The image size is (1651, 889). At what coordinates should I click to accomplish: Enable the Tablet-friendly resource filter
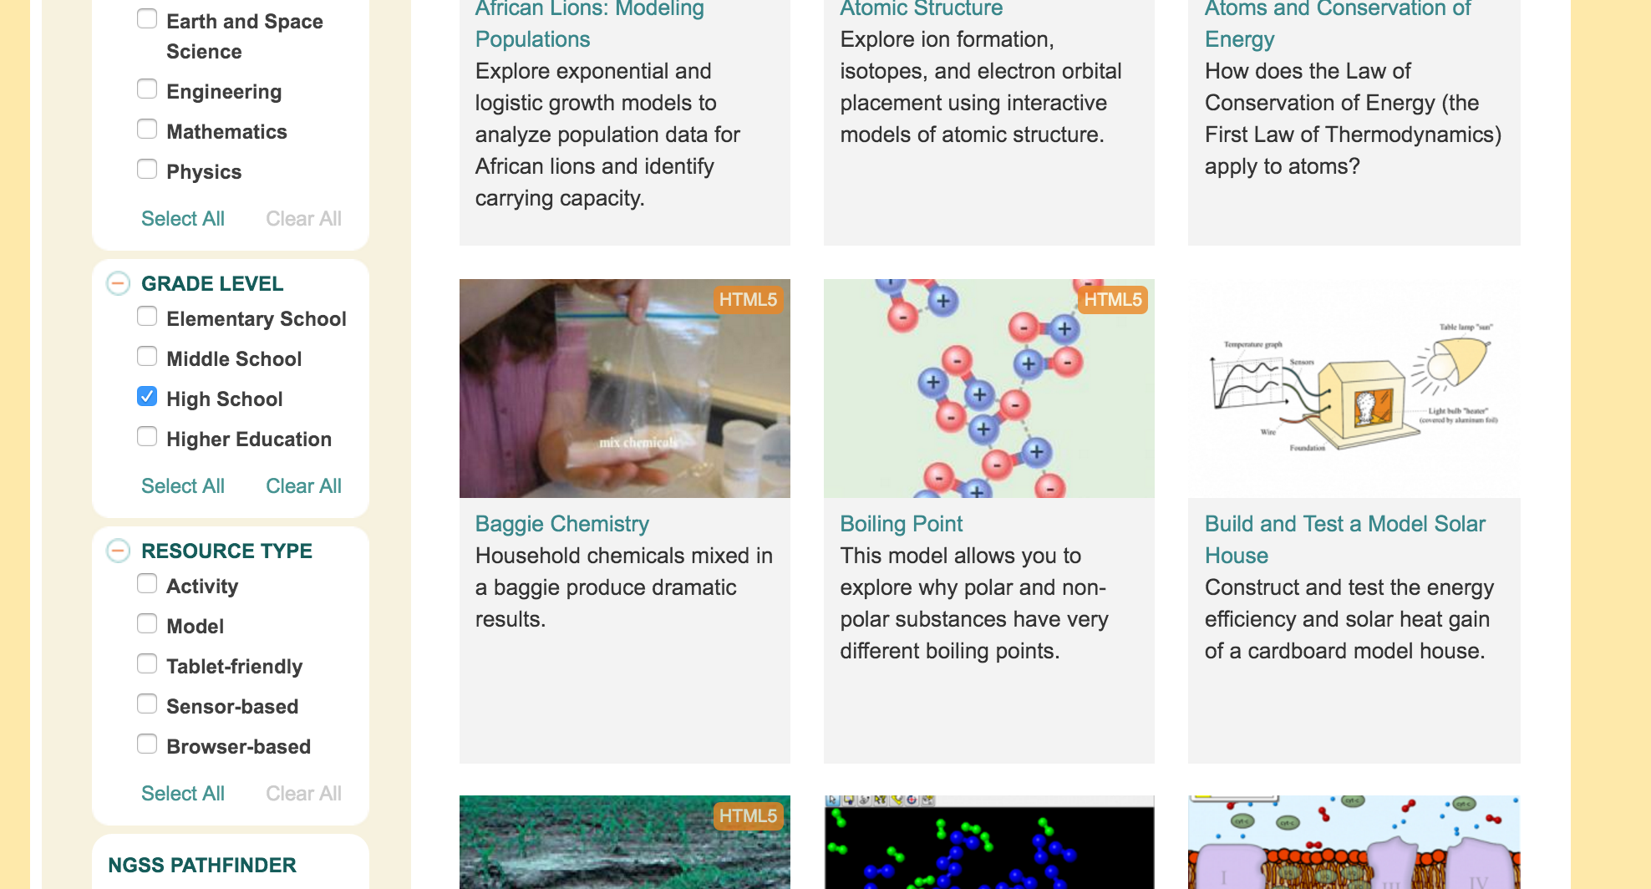click(x=147, y=664)
